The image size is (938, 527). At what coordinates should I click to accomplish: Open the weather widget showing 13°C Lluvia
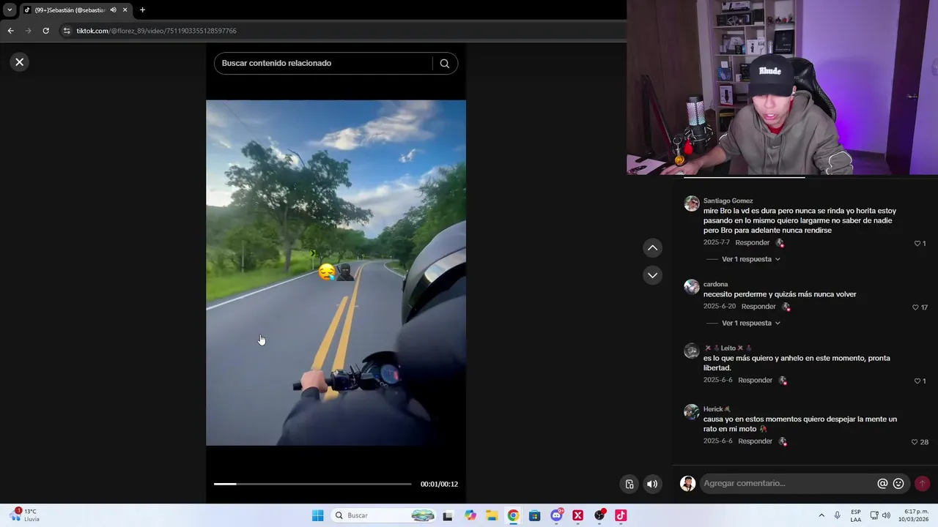(24, 515)
